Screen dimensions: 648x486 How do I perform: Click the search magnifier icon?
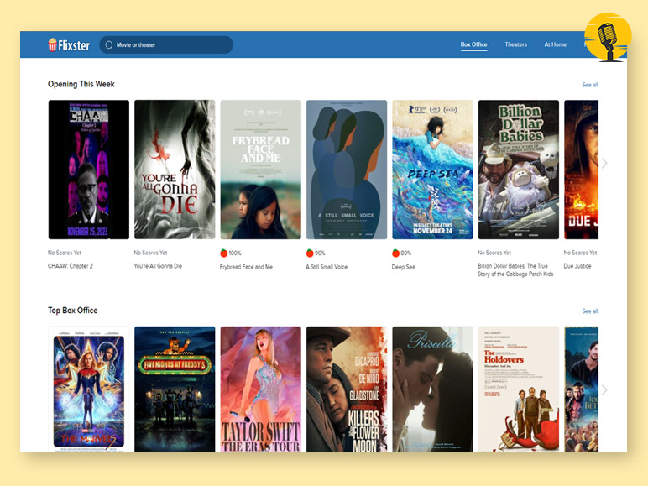click(x=108, y=45)
